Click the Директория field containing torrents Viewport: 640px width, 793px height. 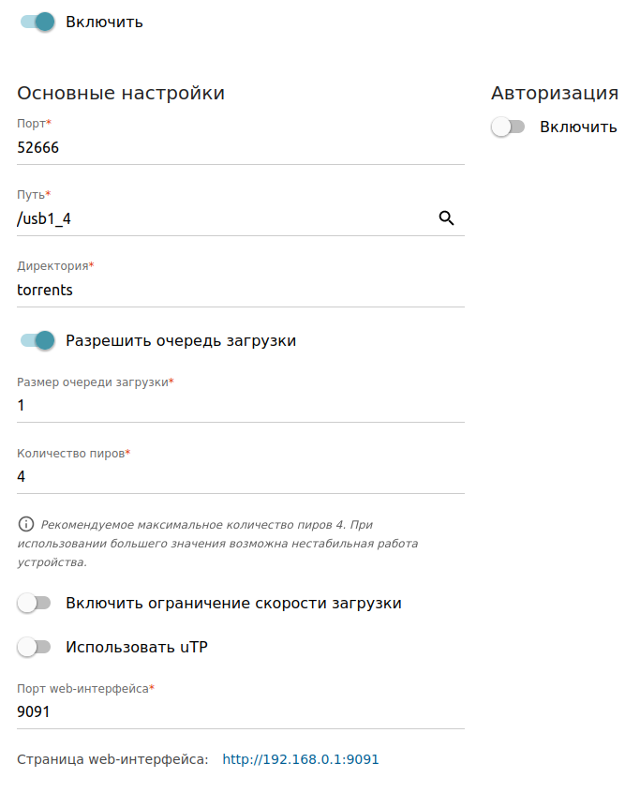[241, 290]
